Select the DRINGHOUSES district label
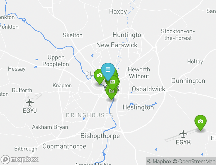 tap(89, 115)
